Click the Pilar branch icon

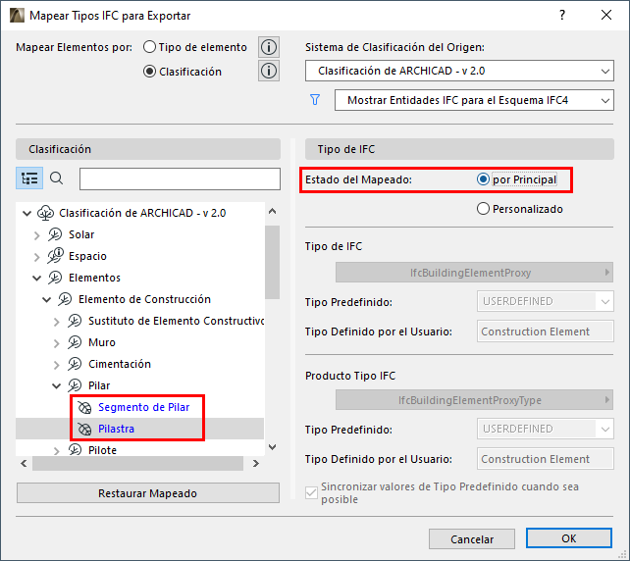pyautogui.click(x=75, y=385)
